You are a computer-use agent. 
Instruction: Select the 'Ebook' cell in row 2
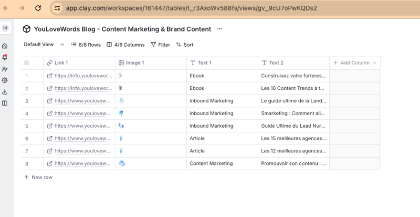point(222,88)
